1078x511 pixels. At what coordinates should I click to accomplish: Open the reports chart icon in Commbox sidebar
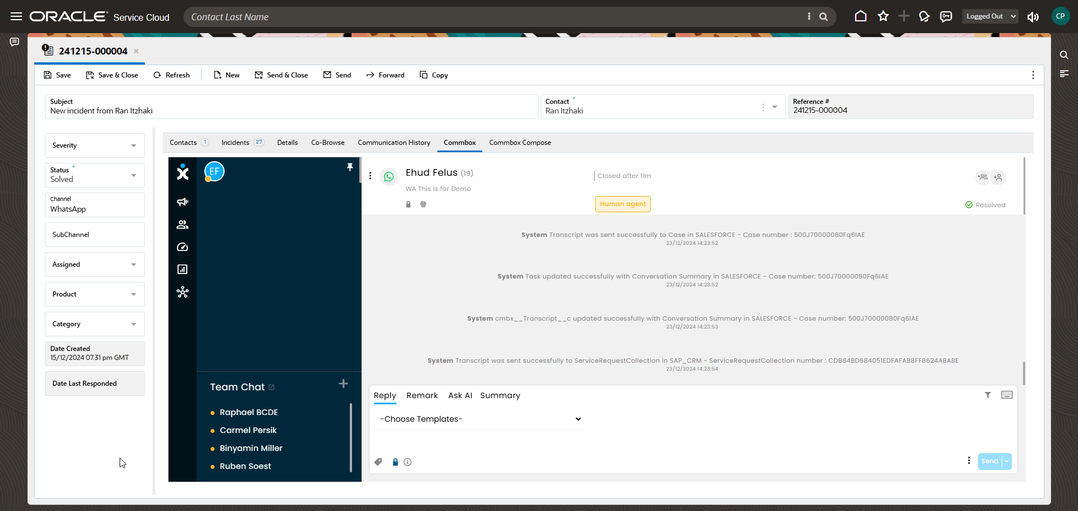click(x=182, y=270)
